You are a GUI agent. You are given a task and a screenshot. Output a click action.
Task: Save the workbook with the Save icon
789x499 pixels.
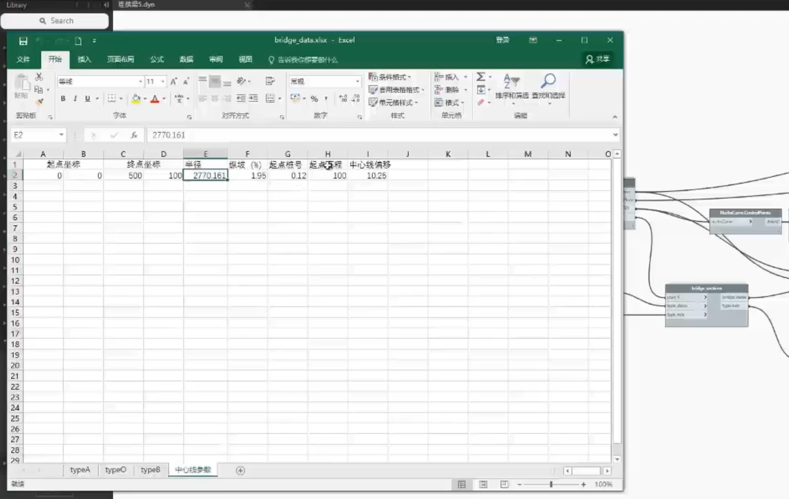coord(23,41)
